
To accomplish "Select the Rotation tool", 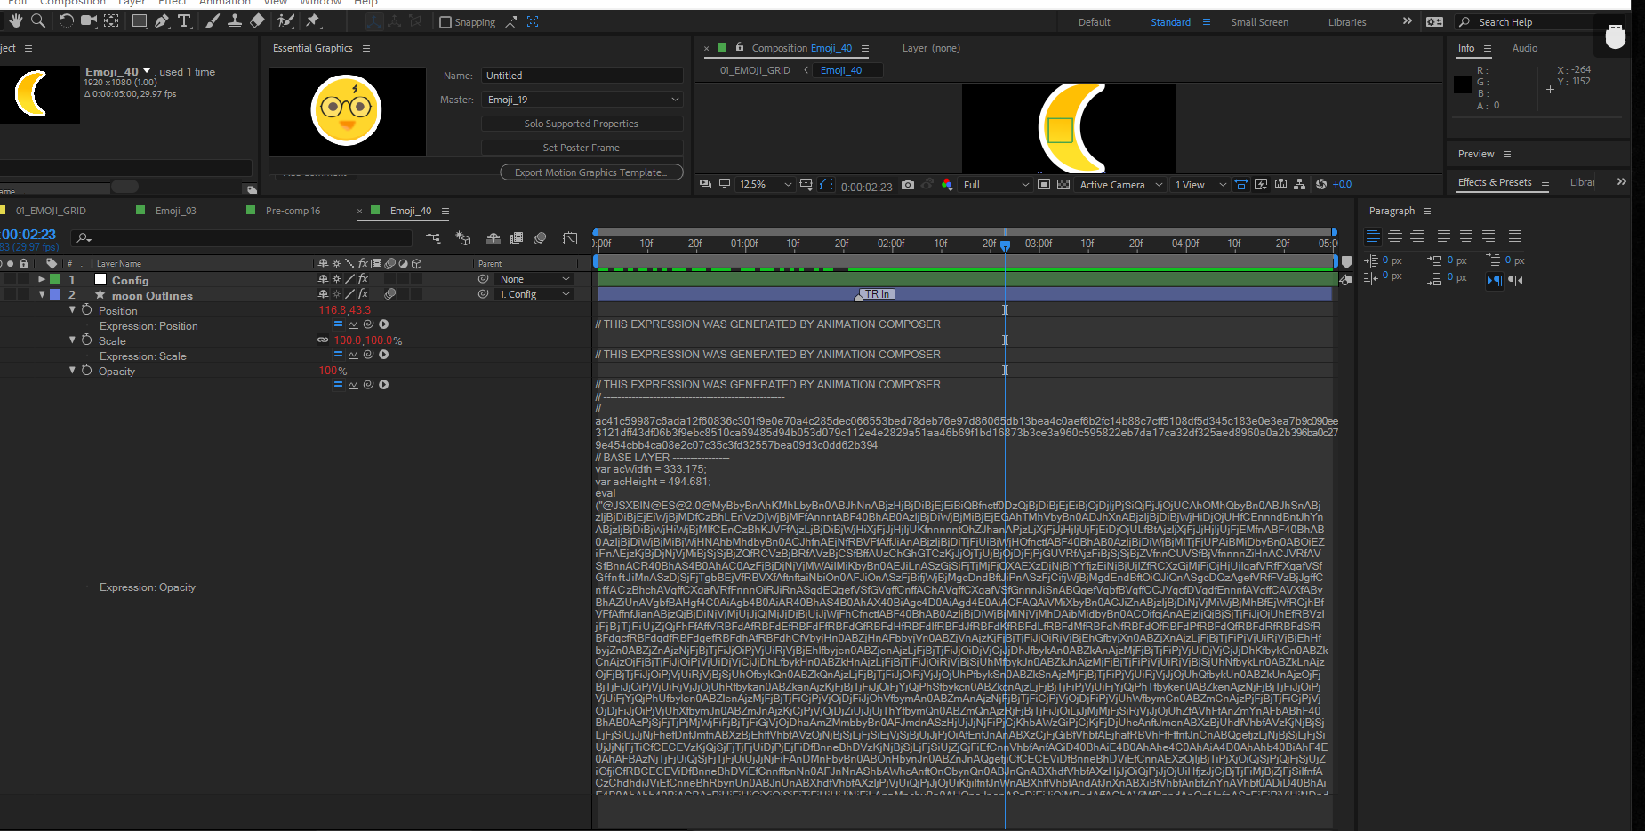I will click(x=66, y=20).
